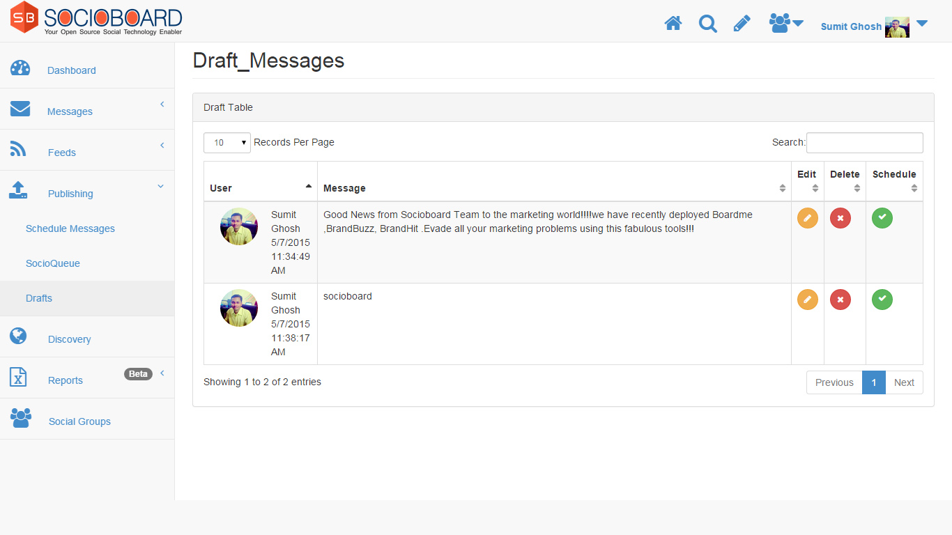
Task: Click the Good News message text
Action: (538, 222)
